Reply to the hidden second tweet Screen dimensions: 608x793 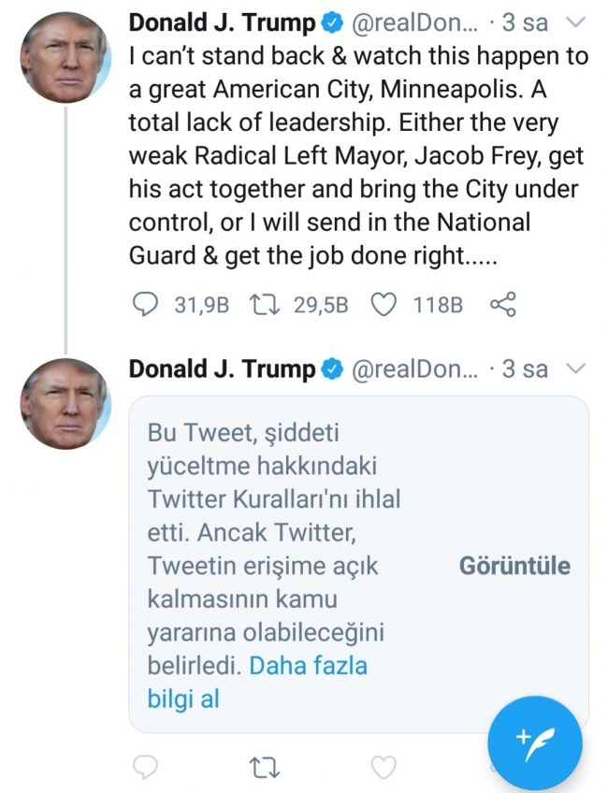(x=145, y=769)
